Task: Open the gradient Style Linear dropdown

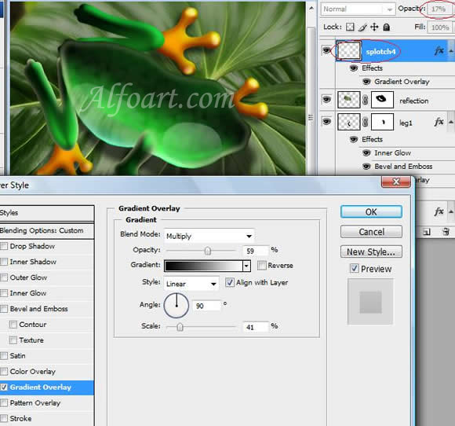Action: pos(191,284)
